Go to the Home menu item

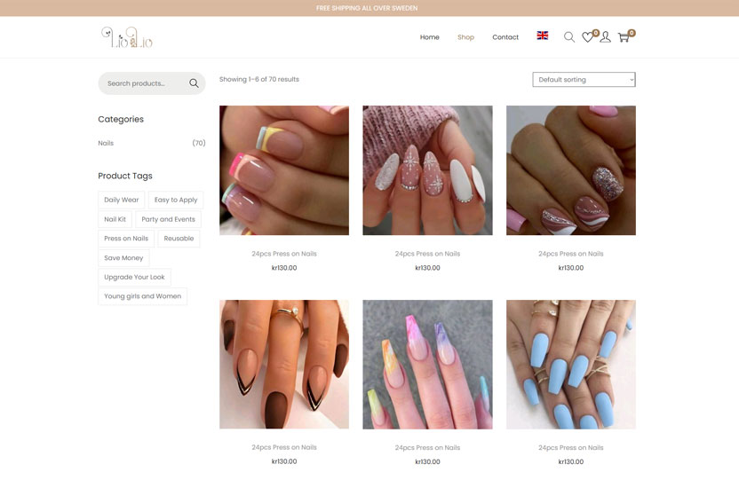pyautogui.click(x=429, y=37)
